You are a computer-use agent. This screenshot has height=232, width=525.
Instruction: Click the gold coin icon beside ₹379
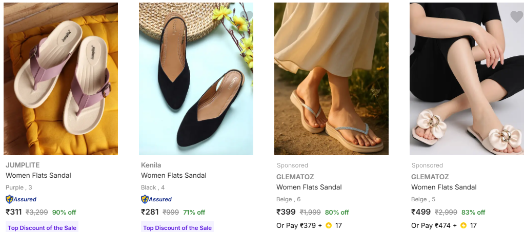click(x=329, y=225)
